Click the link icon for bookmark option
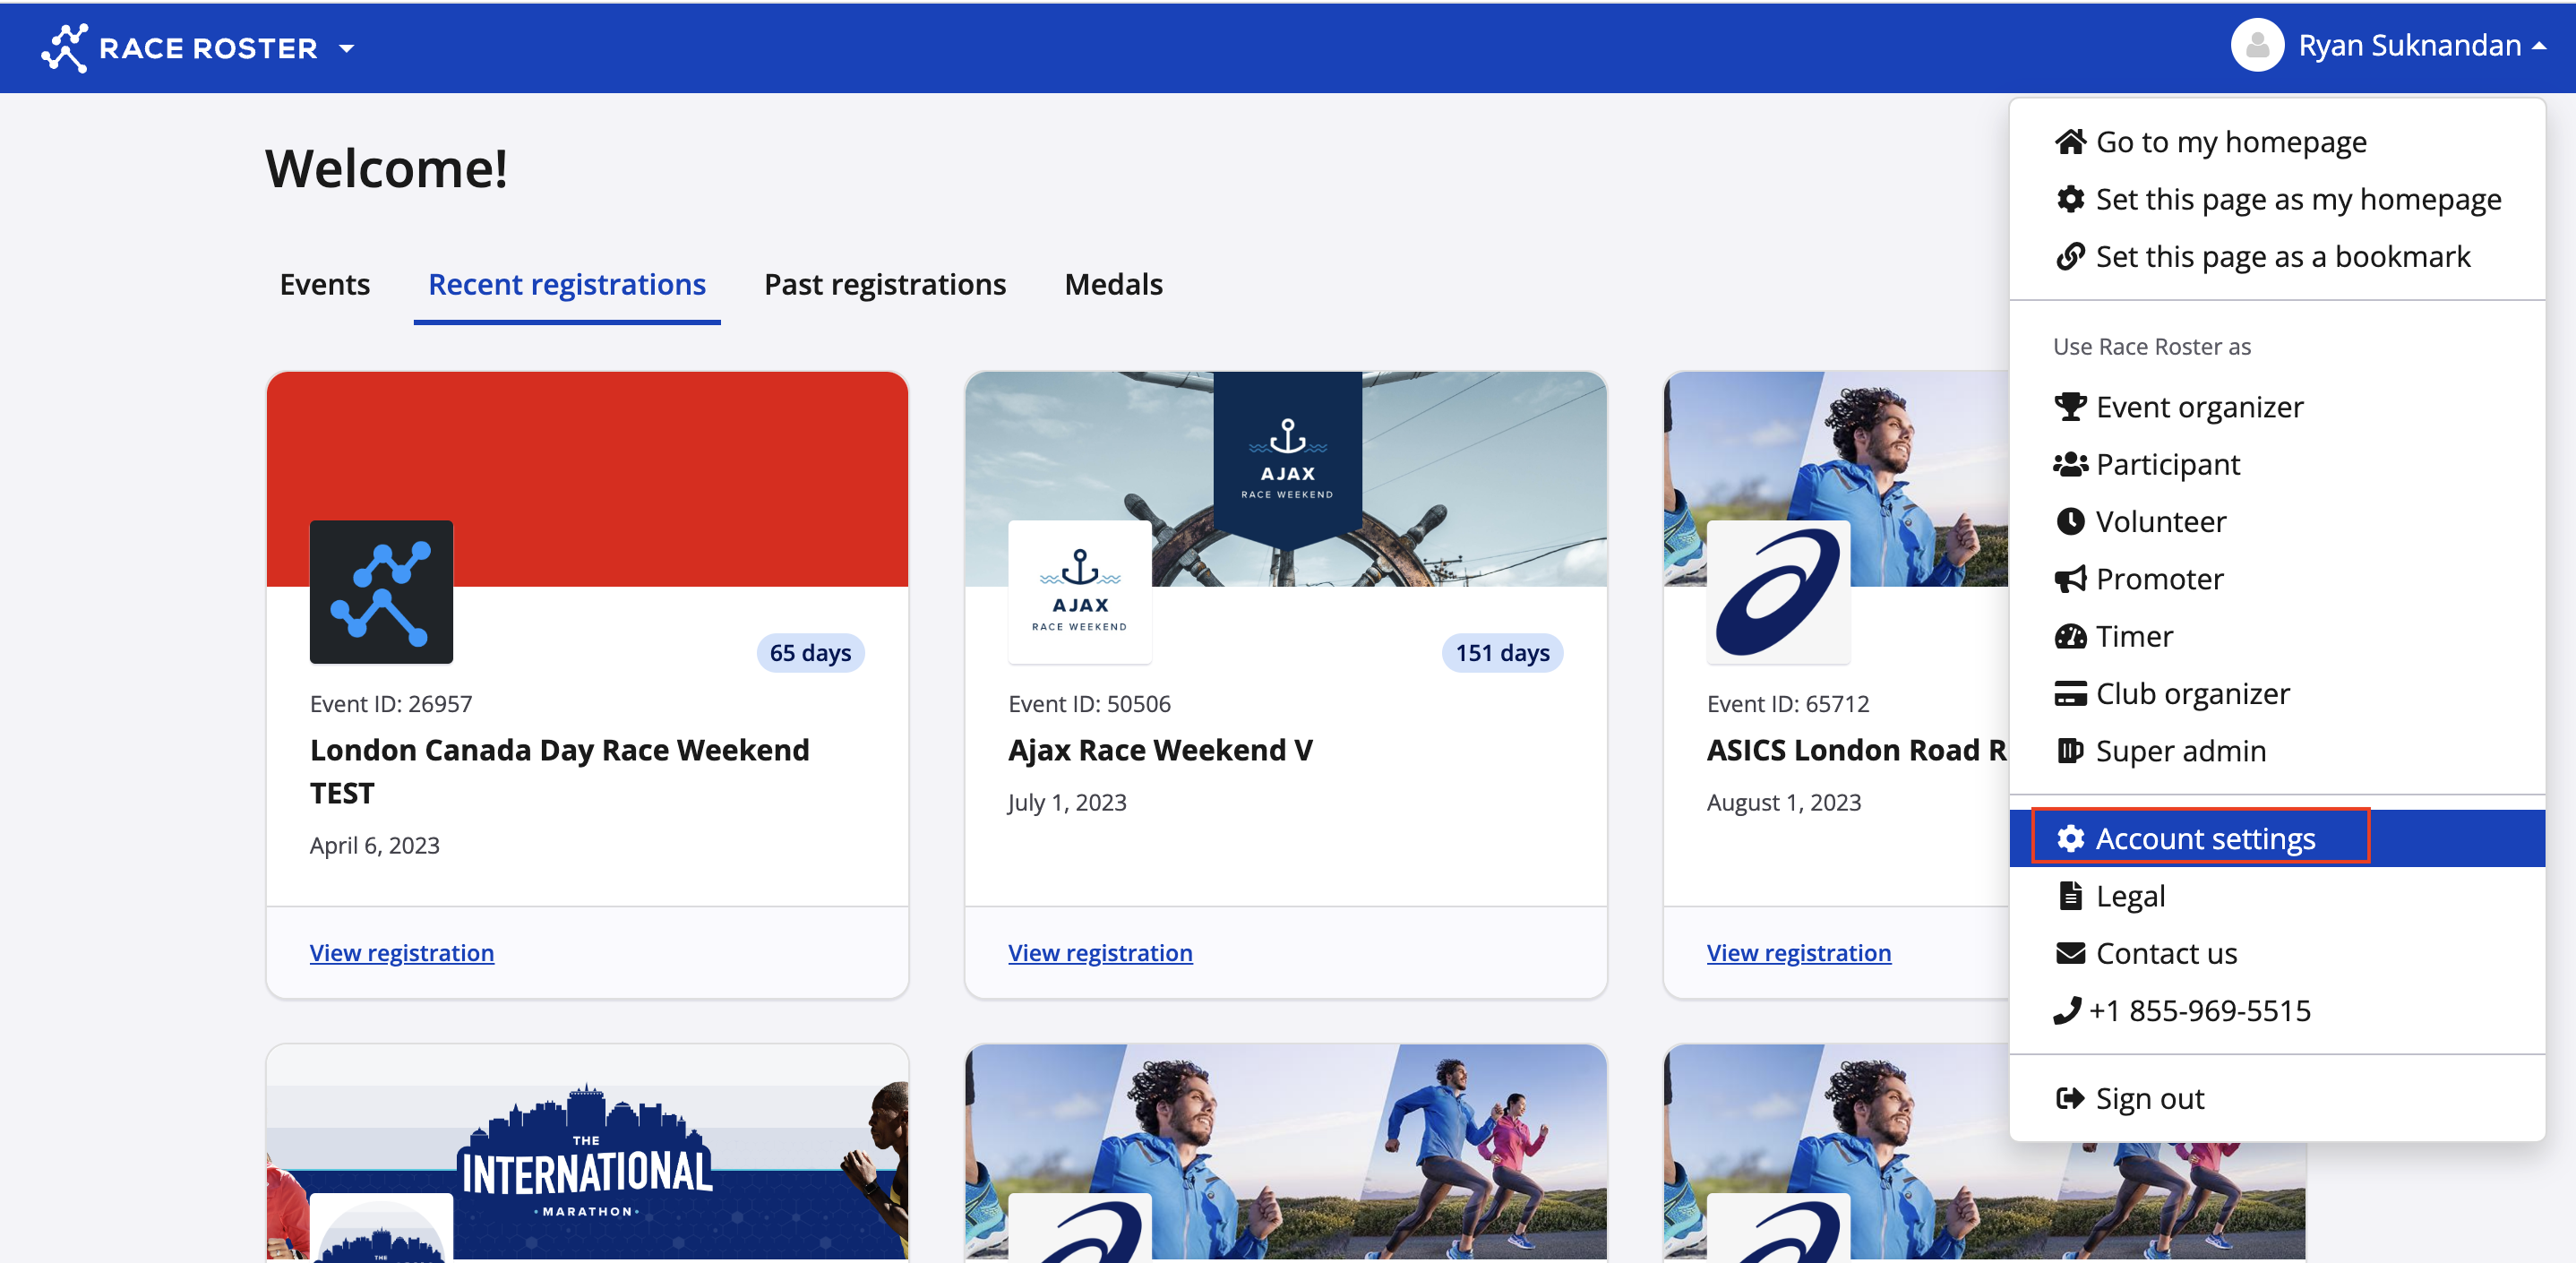This screenshot has height=1263, width=2576. 2069,257
